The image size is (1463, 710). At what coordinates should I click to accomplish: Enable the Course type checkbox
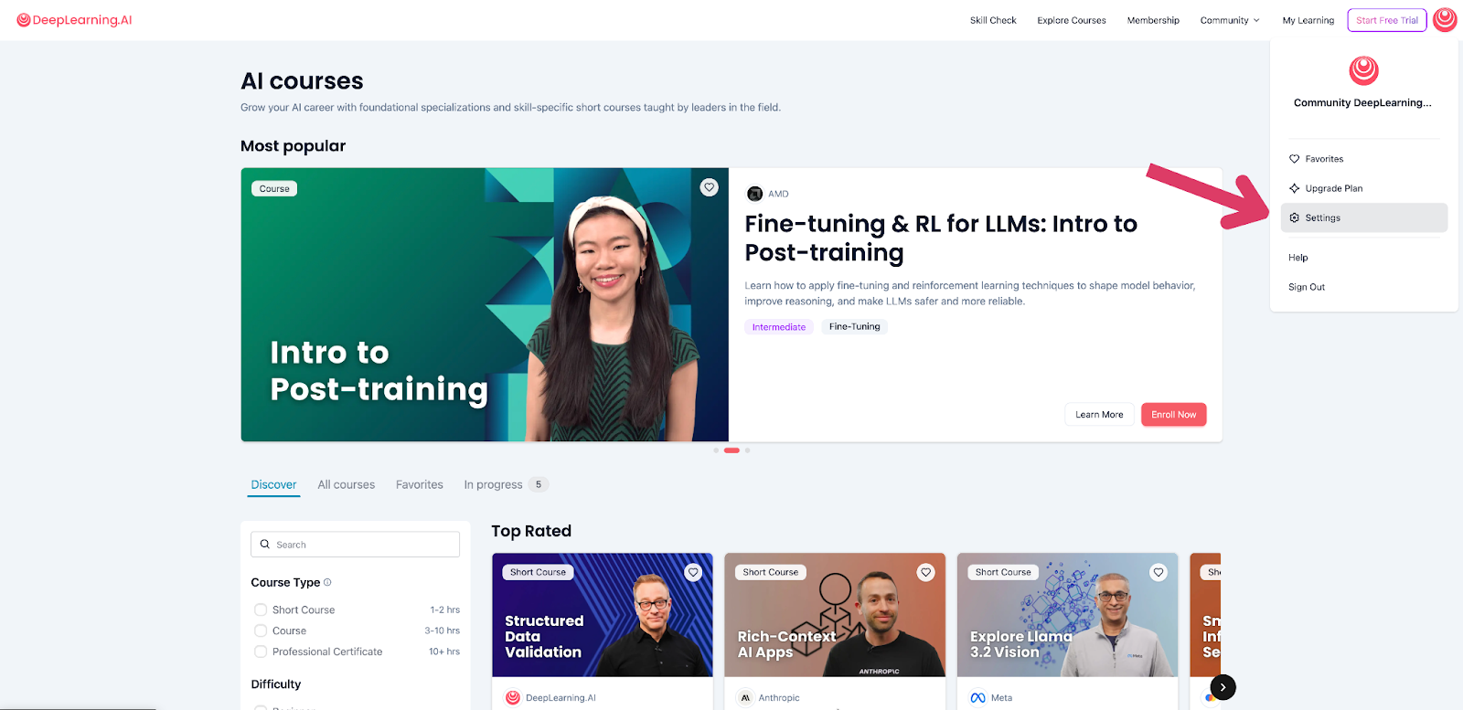click(x=261, y=631)
